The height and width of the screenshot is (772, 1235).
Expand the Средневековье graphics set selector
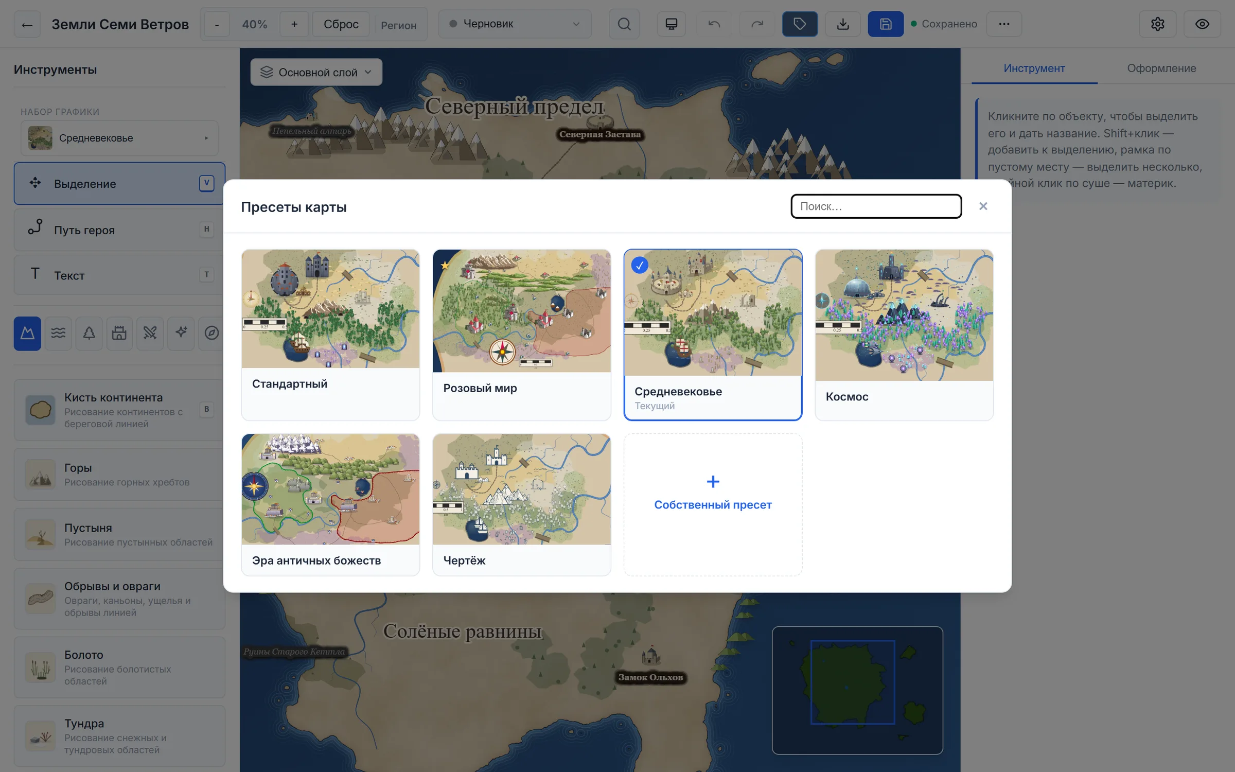click(119, 138)
